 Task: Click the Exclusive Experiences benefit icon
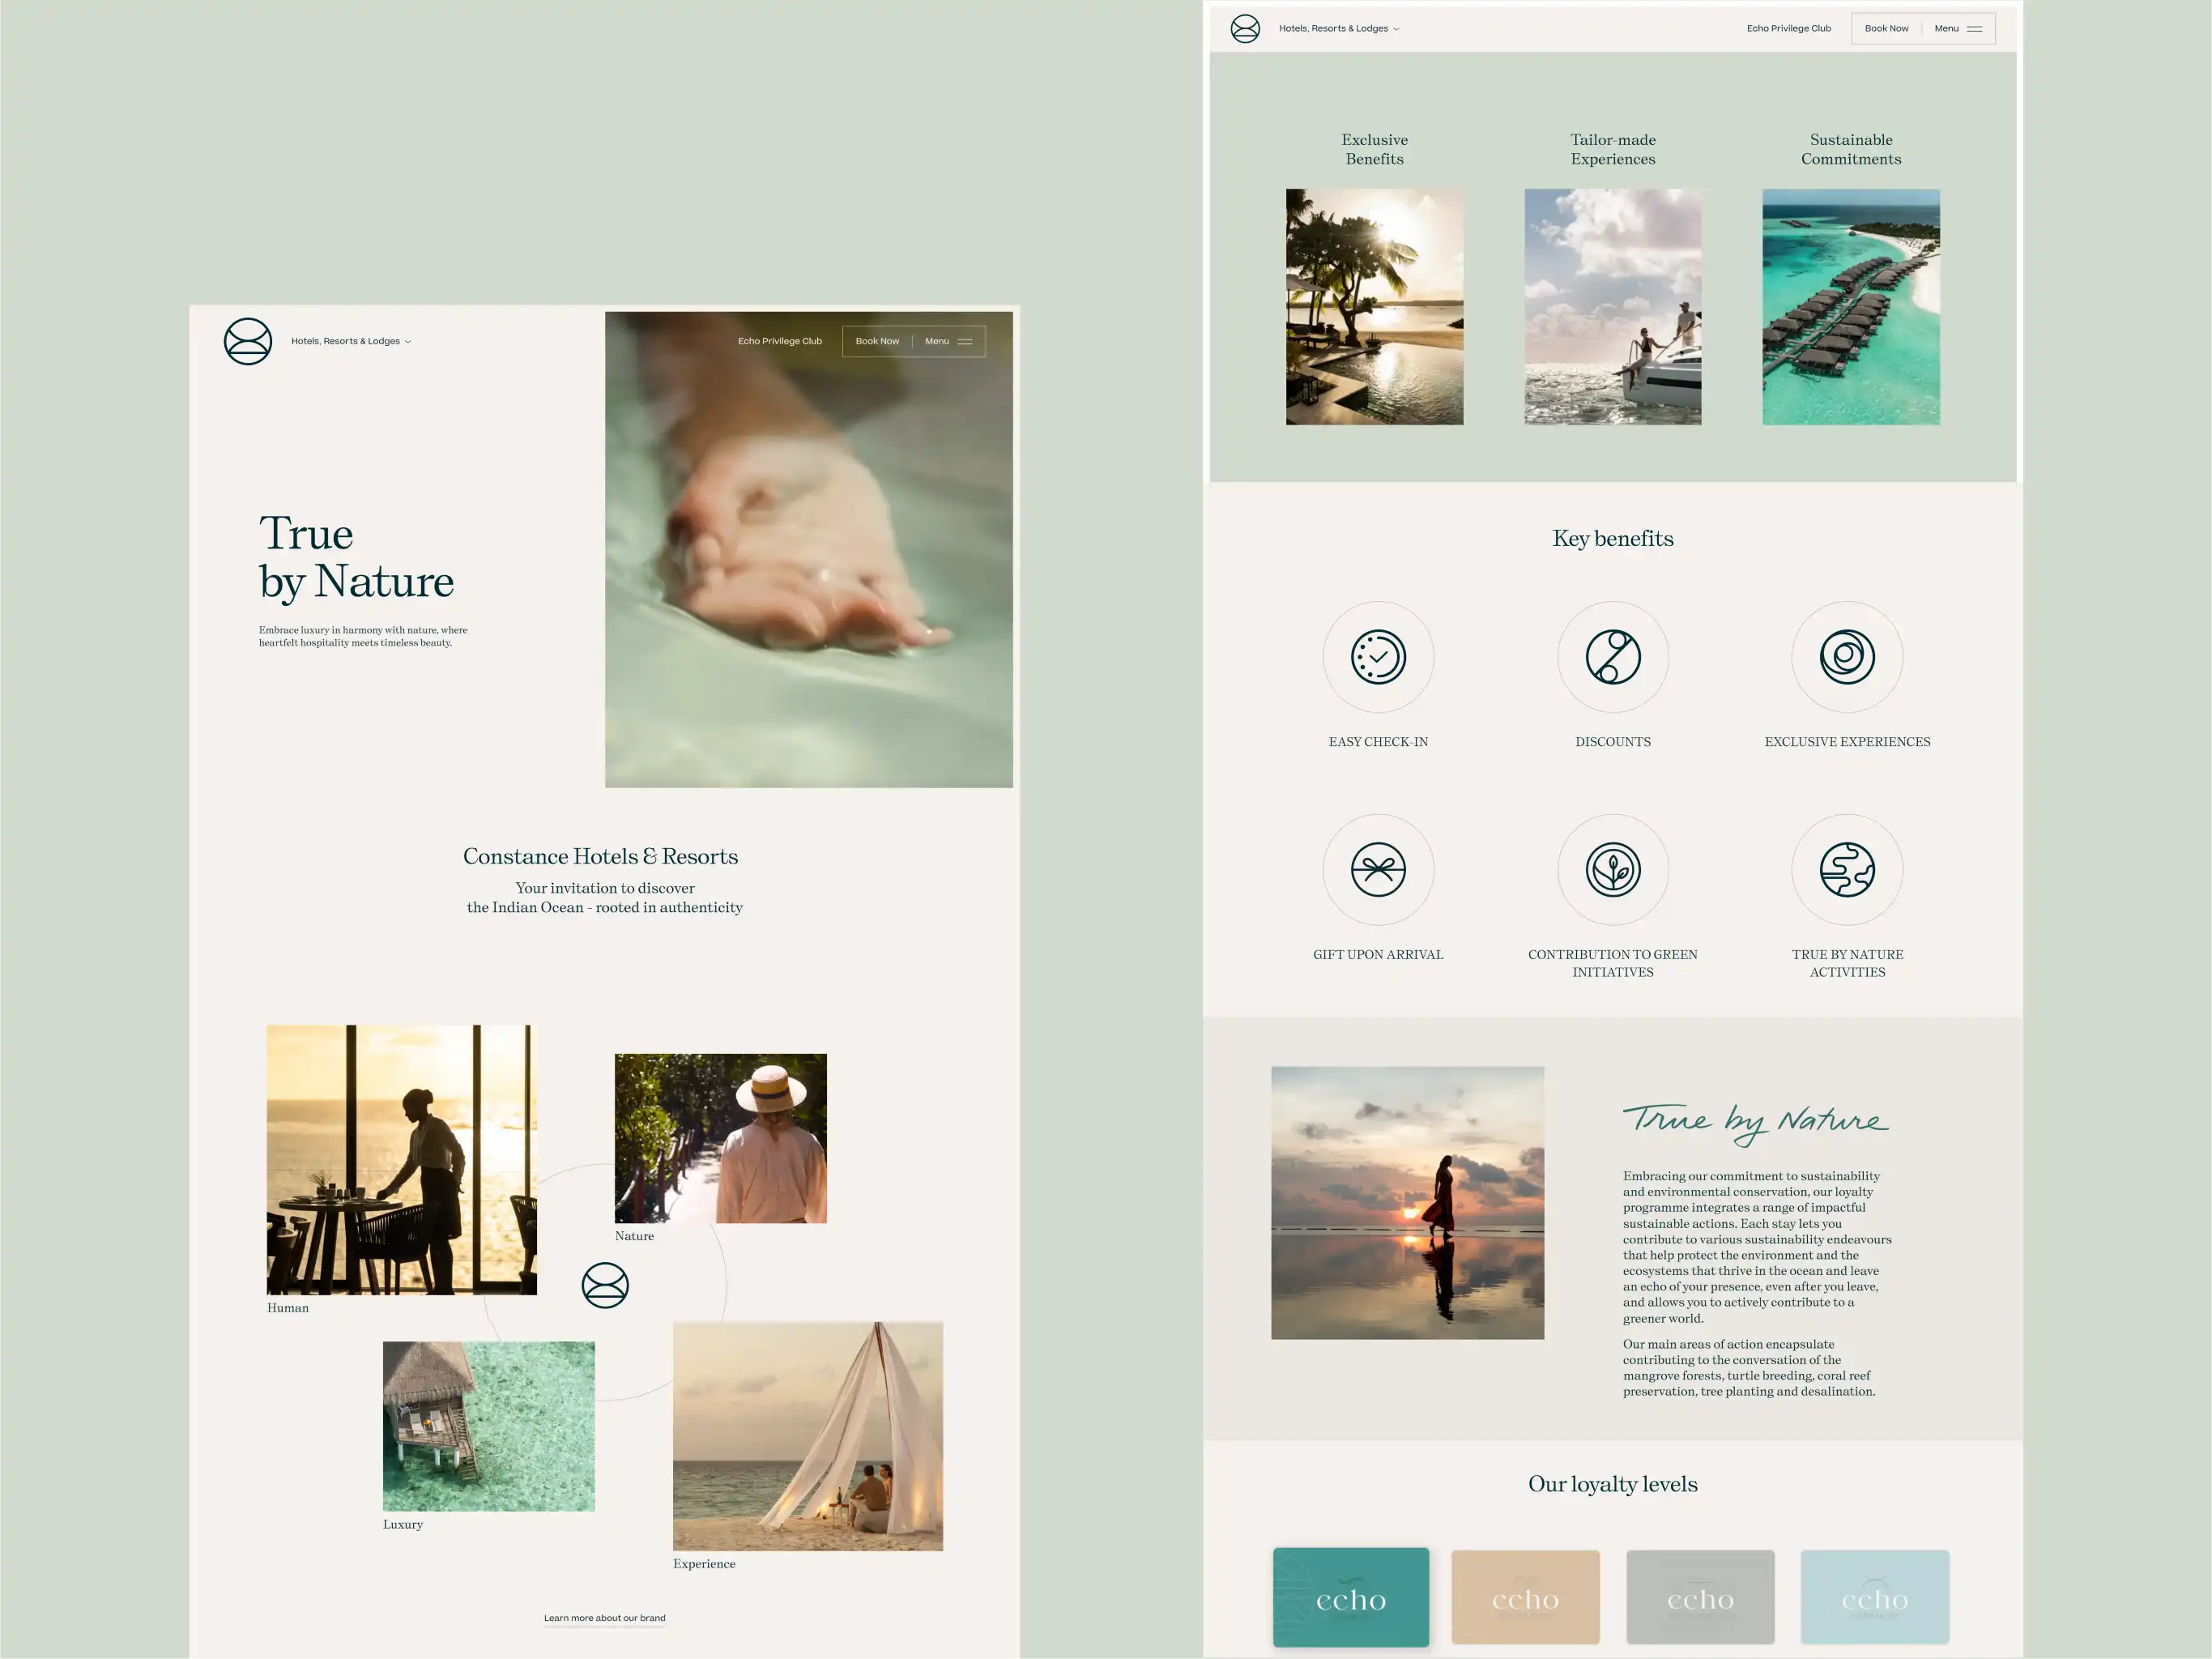point(1846,657)
